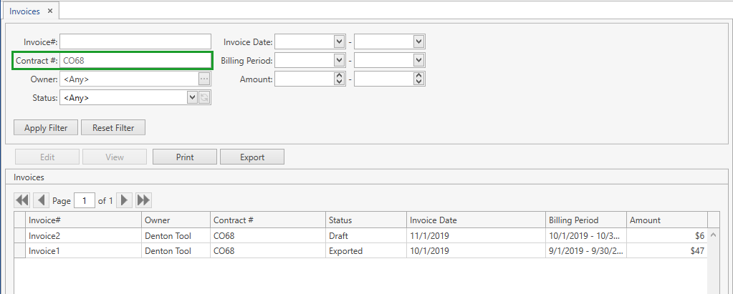Click the clear icon beside Status dropdown
This screenshot has width=733, height=294.
point(204,98)
